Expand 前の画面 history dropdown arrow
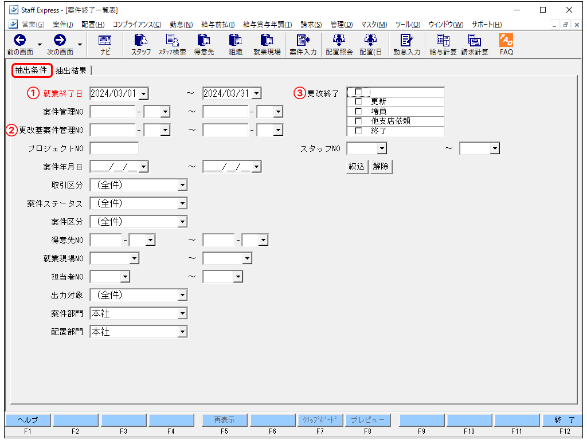 (x=40, y=45)
